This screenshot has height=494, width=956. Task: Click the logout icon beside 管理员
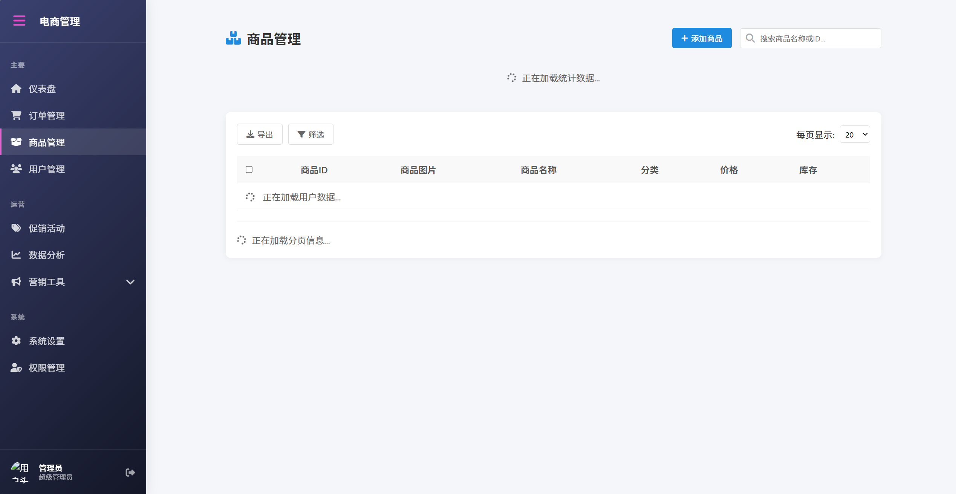click(x=130, y=473)
